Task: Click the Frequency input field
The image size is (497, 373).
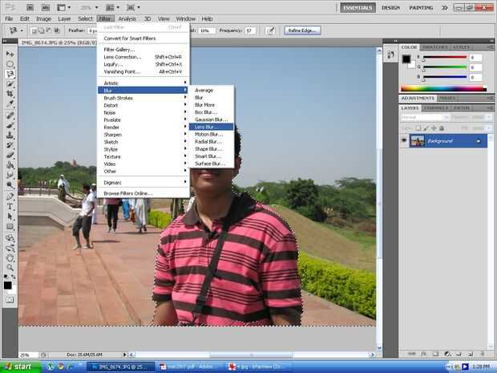Action: tap(250, 30)
